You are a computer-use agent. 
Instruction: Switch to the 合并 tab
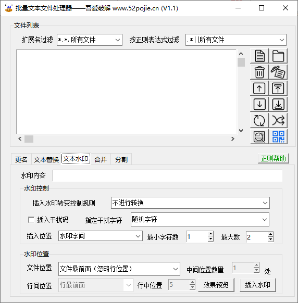[101, 160]
